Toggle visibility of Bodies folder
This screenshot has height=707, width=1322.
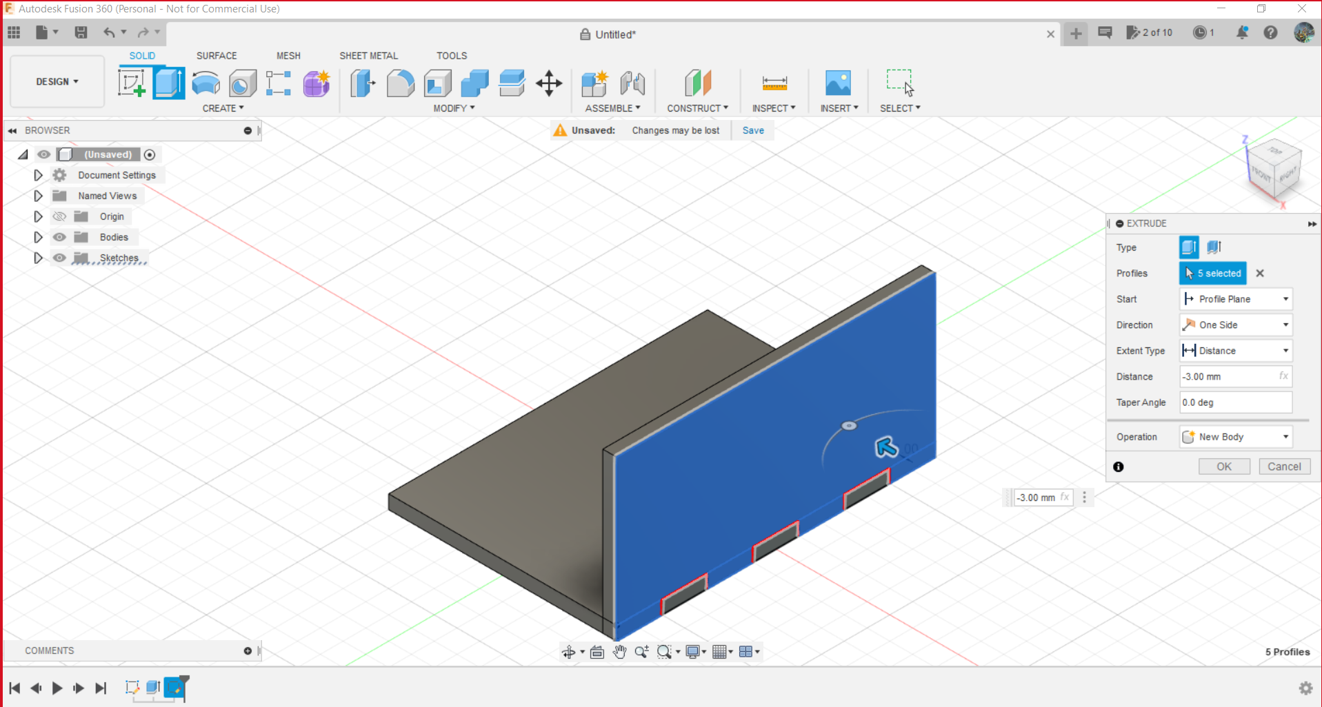pos(59,237)
